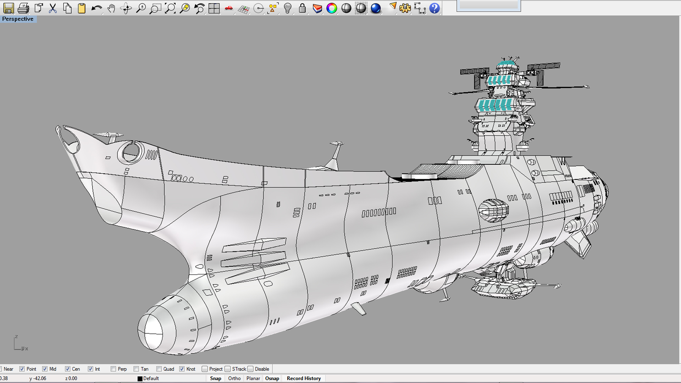Uncheck the Mid osnap checkbox
This screenshot has width=681, height=383.
(x=45, y=369)
